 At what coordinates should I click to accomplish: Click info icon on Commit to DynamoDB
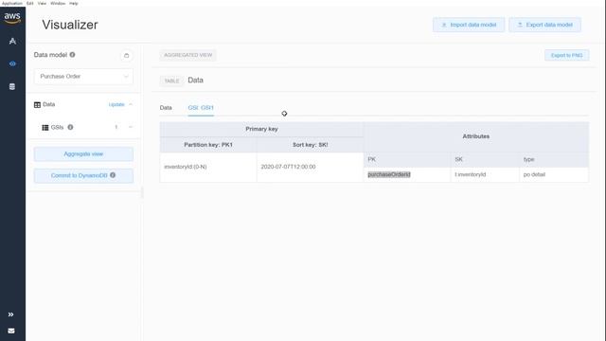[x=113, y=175]
